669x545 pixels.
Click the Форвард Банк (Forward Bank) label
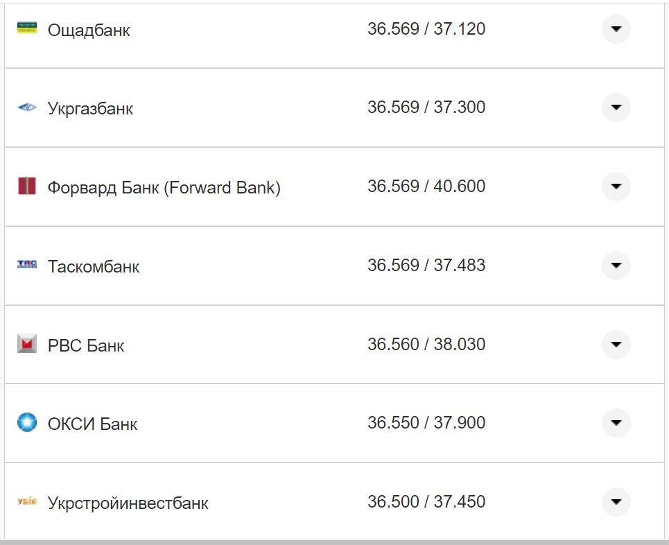click(x=165, y=187)
